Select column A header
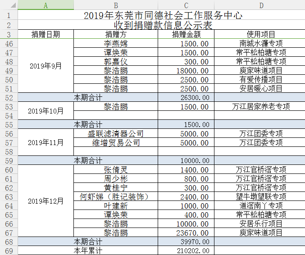Viewport: 305px width, 255px height. [46, 5]
